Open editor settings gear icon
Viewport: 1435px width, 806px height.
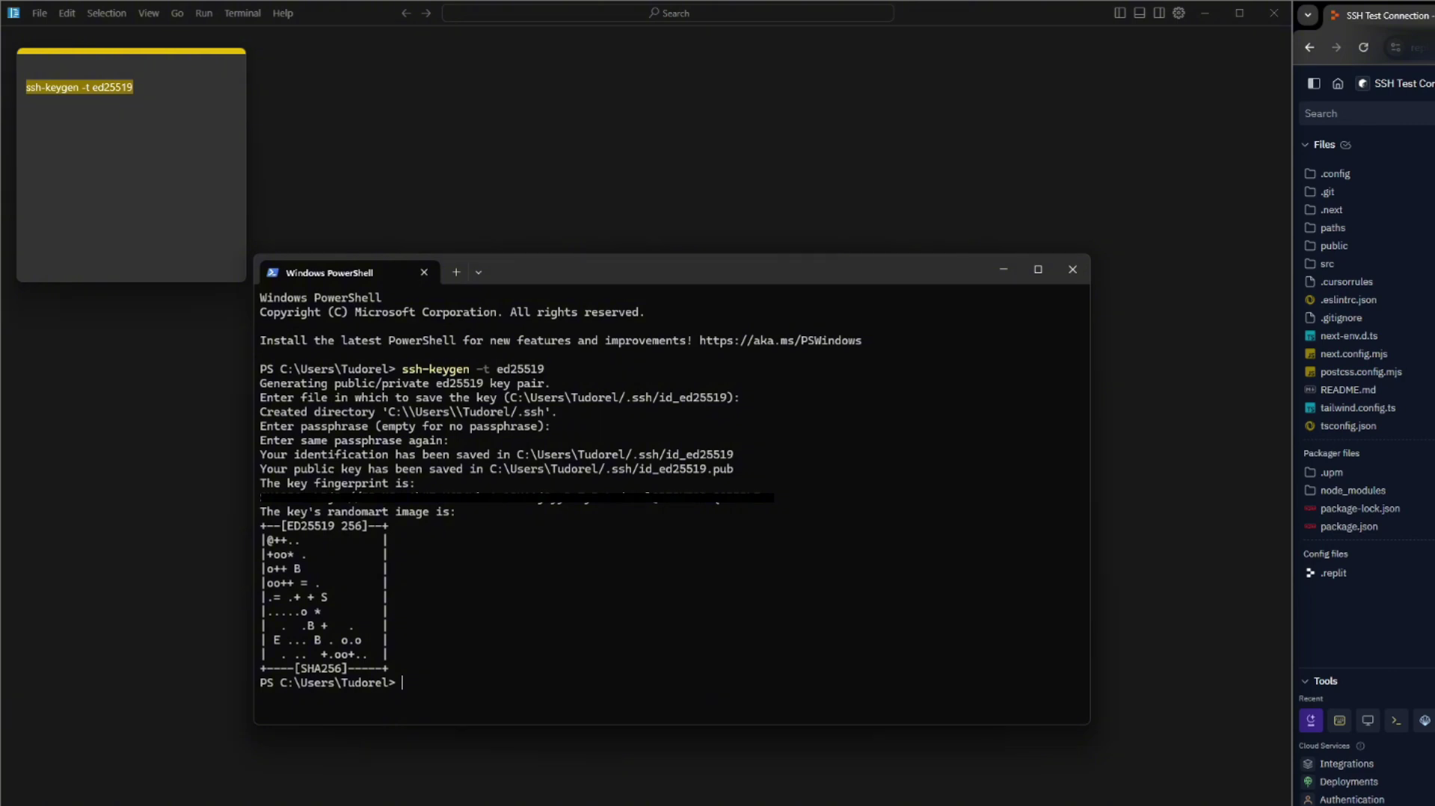(1179, 13)
